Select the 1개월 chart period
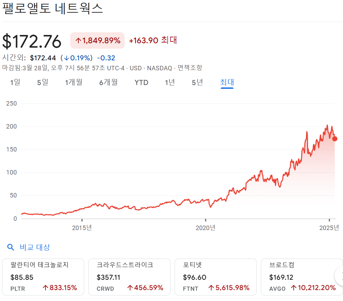Viewport: 343px width, 301px height. (x=74, y=82)
